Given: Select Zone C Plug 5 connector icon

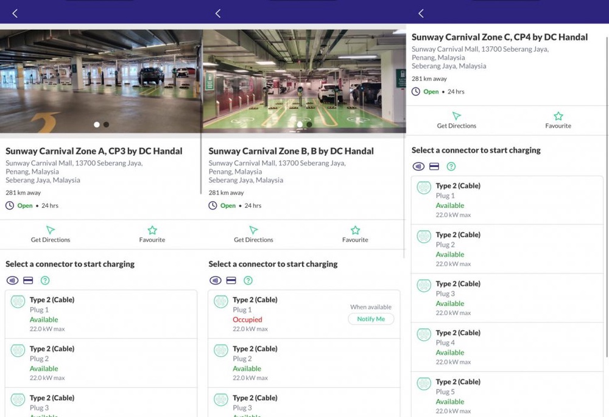Looking at the screenshot, I should pos(424,384).
